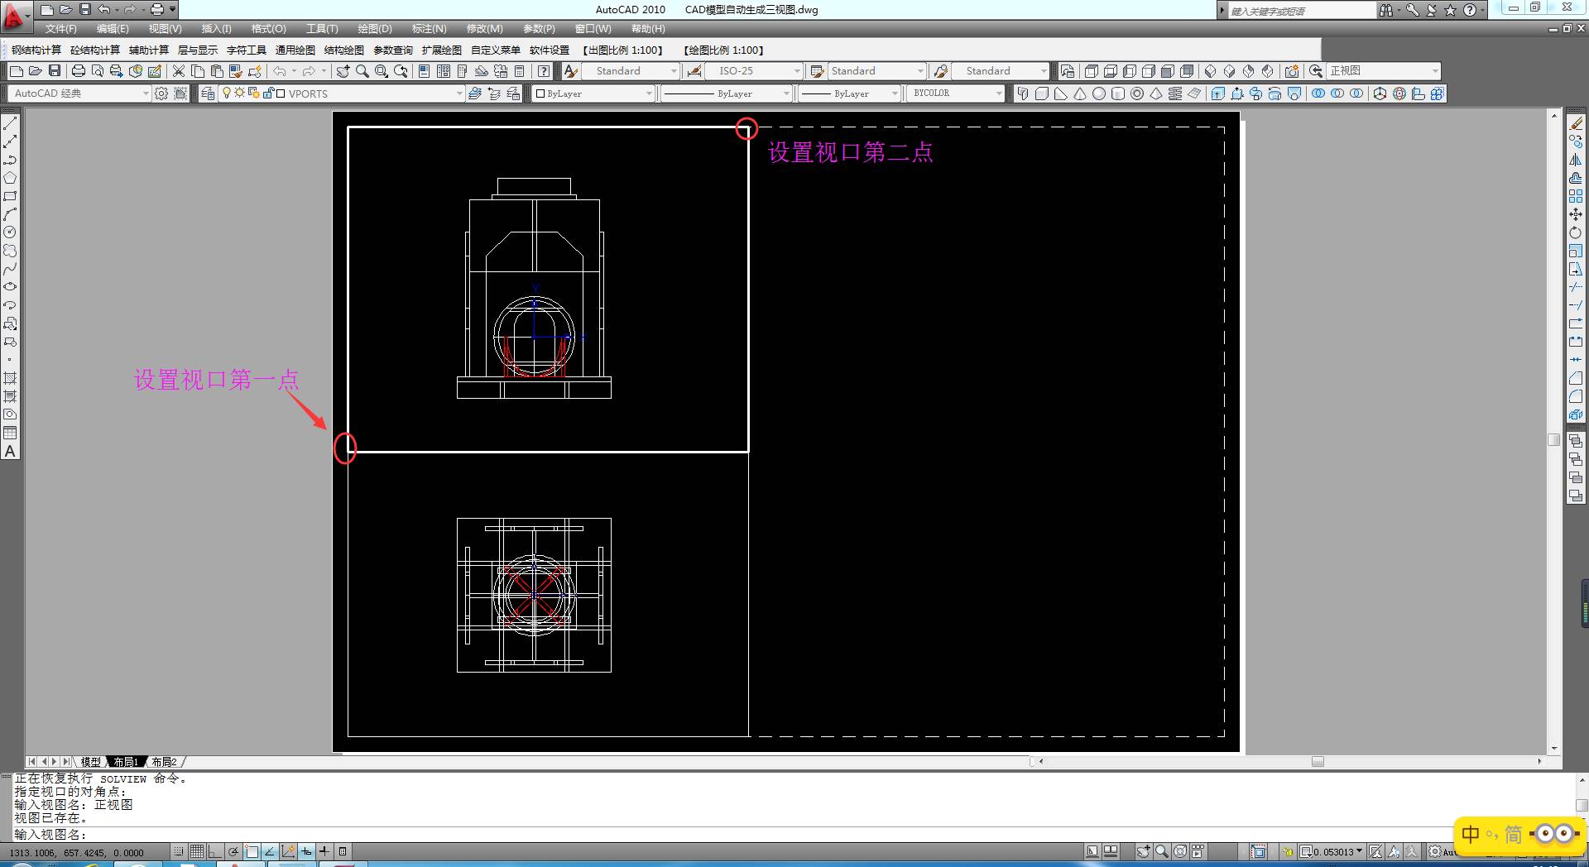The height and width of the screenshot is (867, 1589).
Task: Click the 软件设置 menu button
Action: point(550,50)
